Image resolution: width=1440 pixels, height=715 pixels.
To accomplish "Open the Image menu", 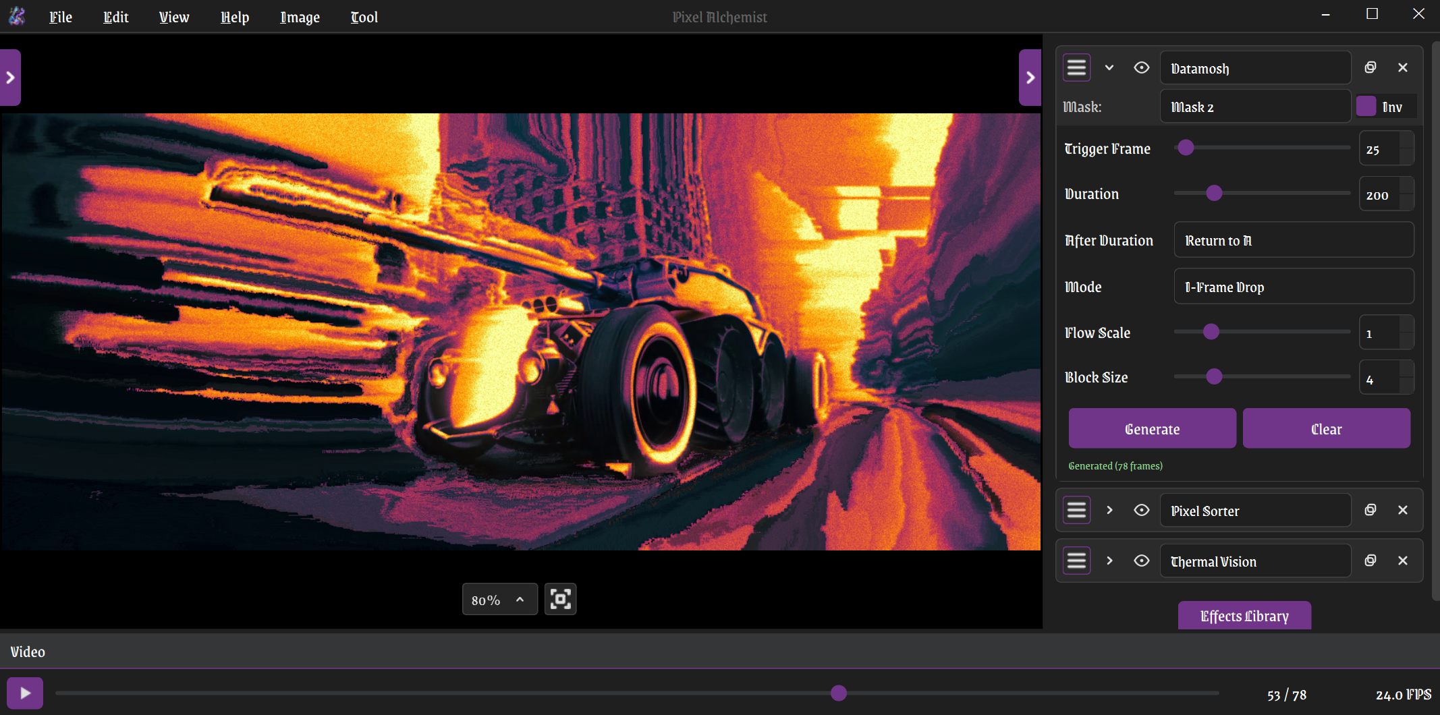I will [x=300, y=17].
